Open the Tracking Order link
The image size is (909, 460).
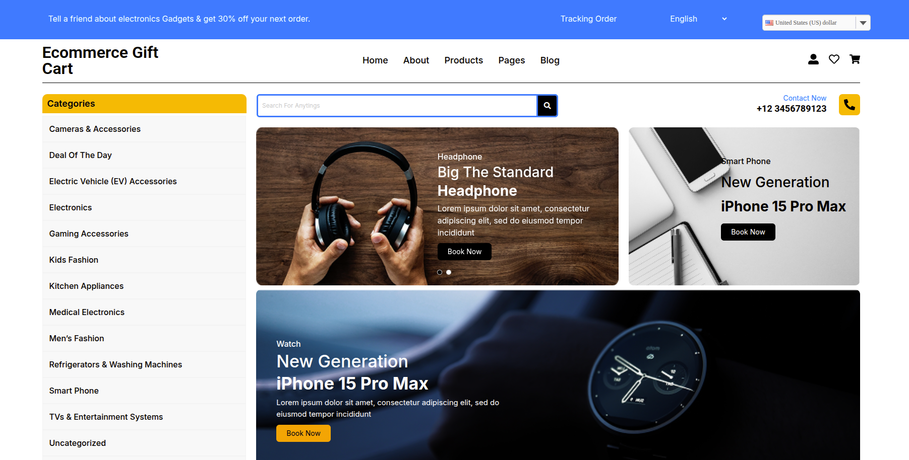point(588,19)
